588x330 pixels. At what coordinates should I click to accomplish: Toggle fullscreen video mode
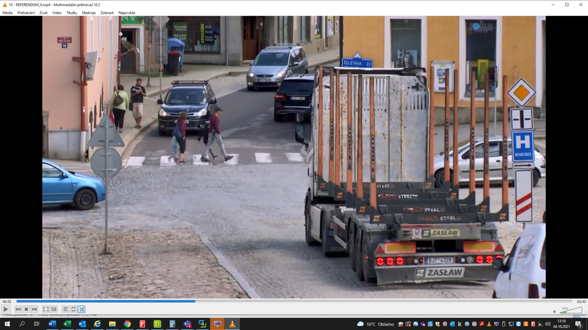46,309
